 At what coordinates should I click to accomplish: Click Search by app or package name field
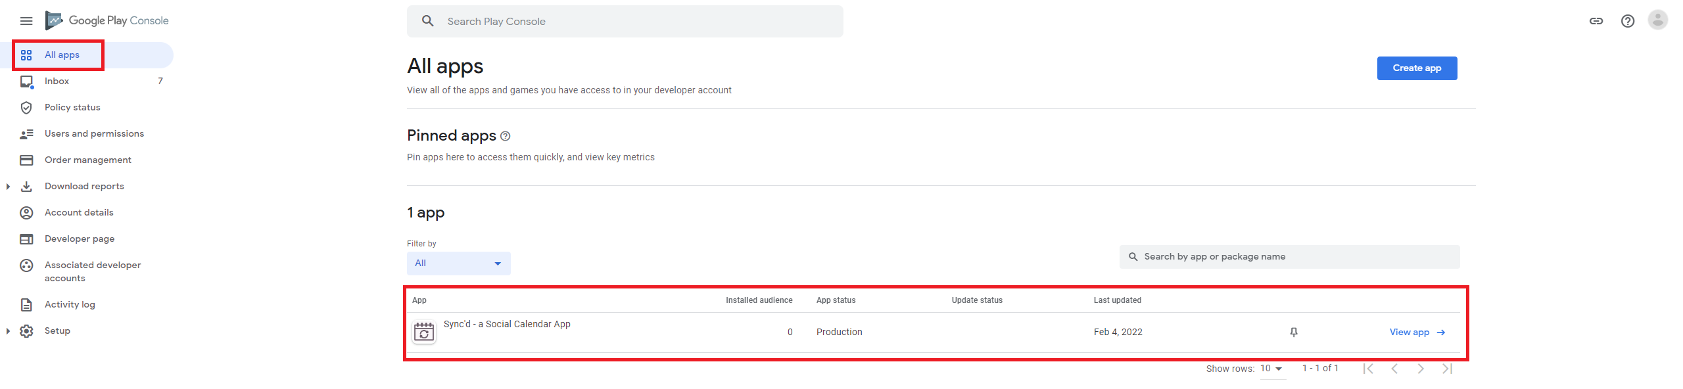pos(1290,257)
